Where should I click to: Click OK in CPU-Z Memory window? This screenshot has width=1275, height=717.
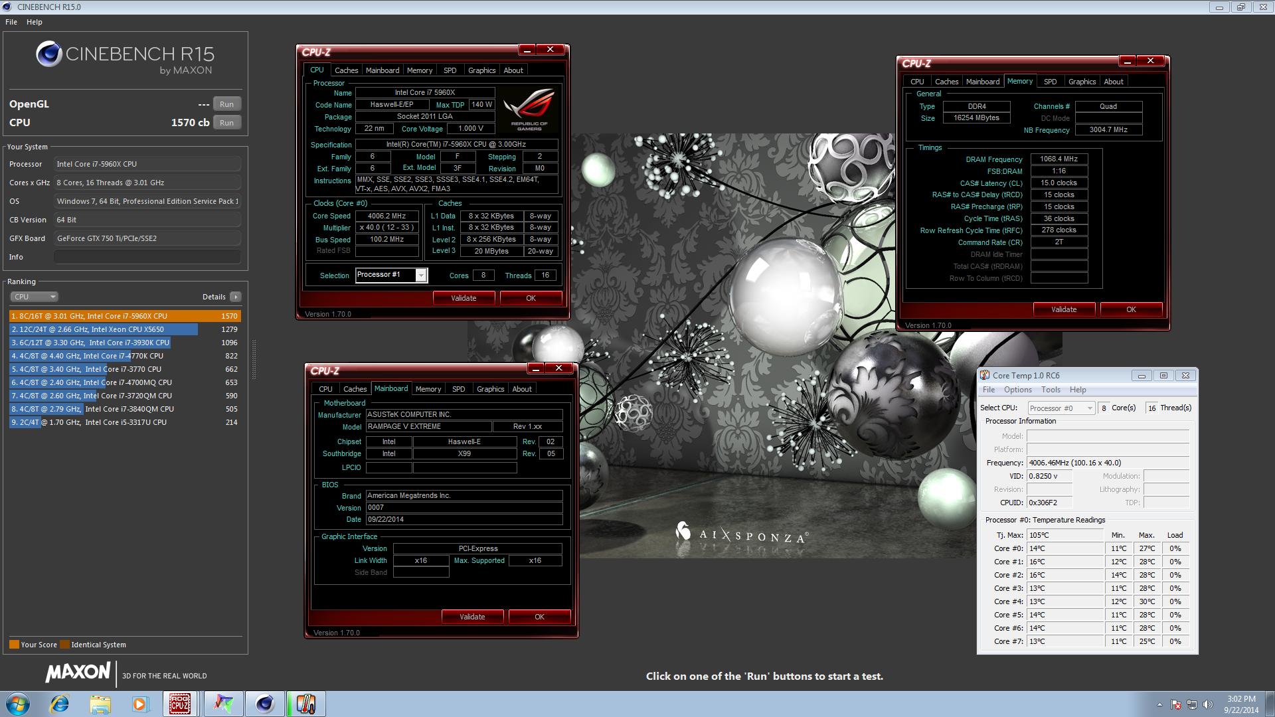click(1131, 309)
